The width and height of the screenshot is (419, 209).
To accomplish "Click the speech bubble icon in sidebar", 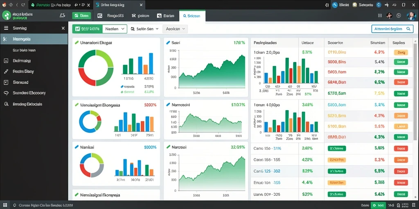I will pos(7,93).
